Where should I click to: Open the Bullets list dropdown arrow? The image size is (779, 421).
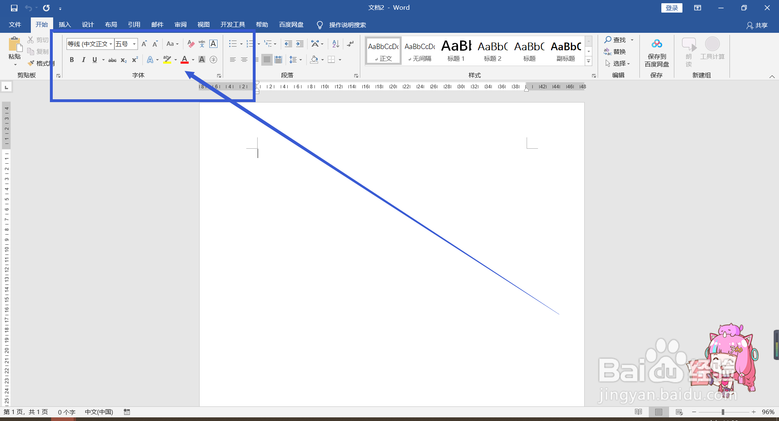(x=241, y=44)
